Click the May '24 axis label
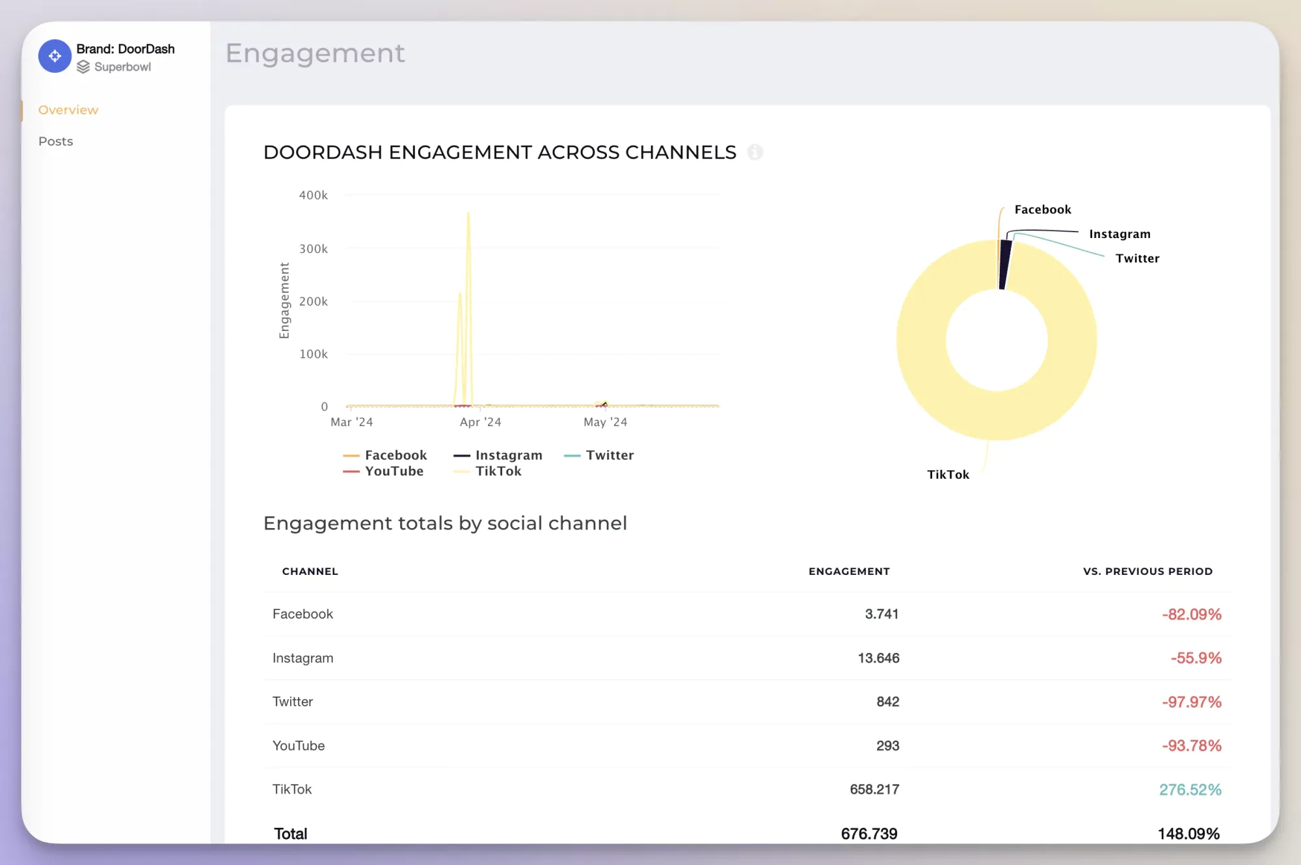 coord(605,422)
